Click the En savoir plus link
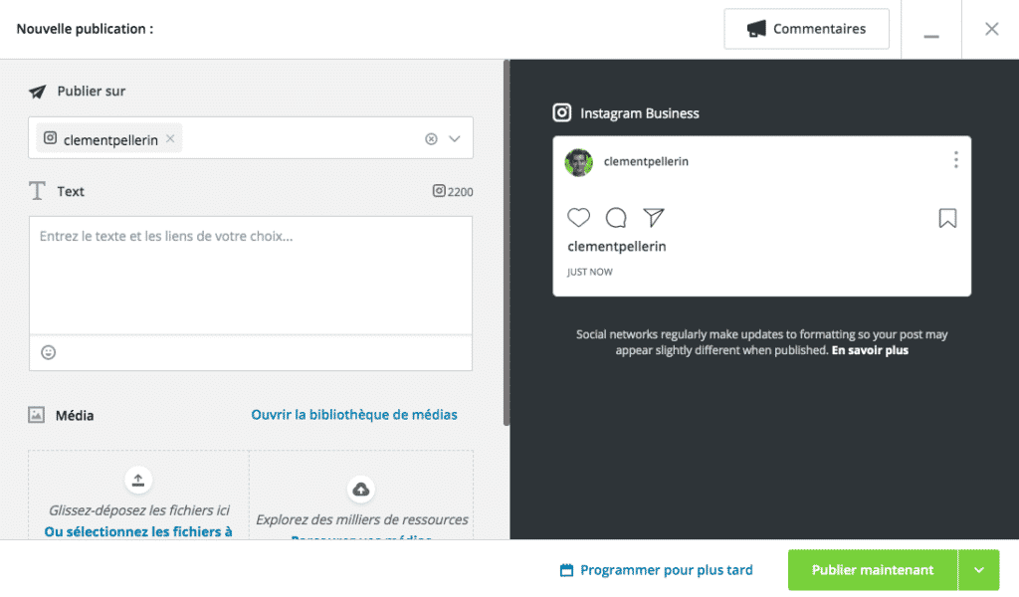Viewport: 1019px width, 597px height. tap(870, 350)
